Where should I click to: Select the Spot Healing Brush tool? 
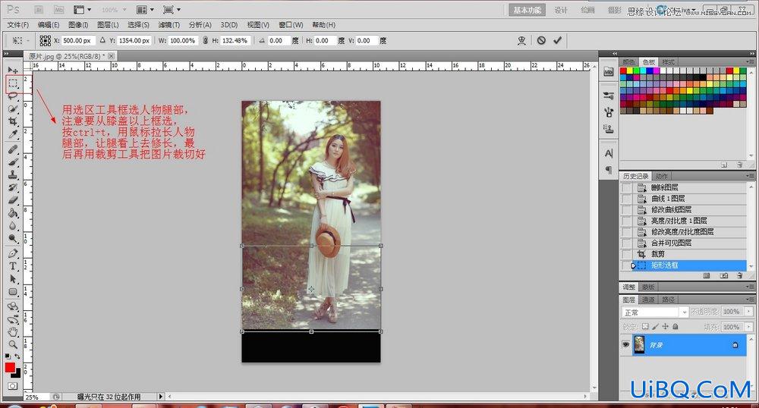(x=13, y=149)
